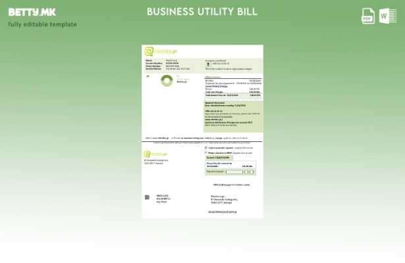The width and height of the screenshot is (405, 263).
Task: Click the small green square beside donut chart
Action: click(x=148, y=76)
